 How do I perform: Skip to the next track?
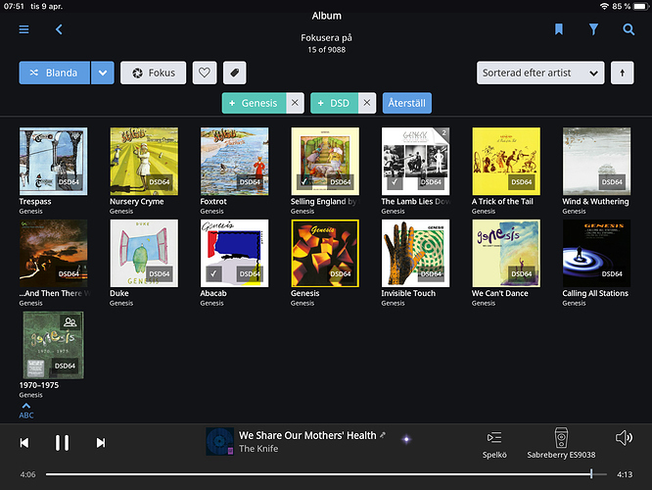pyautogui.click(x=101, y=443)
